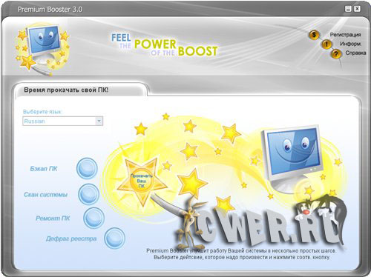
Task: Click the star Прокачать Ваш ПК button
Action: click(x=142, y=181)
